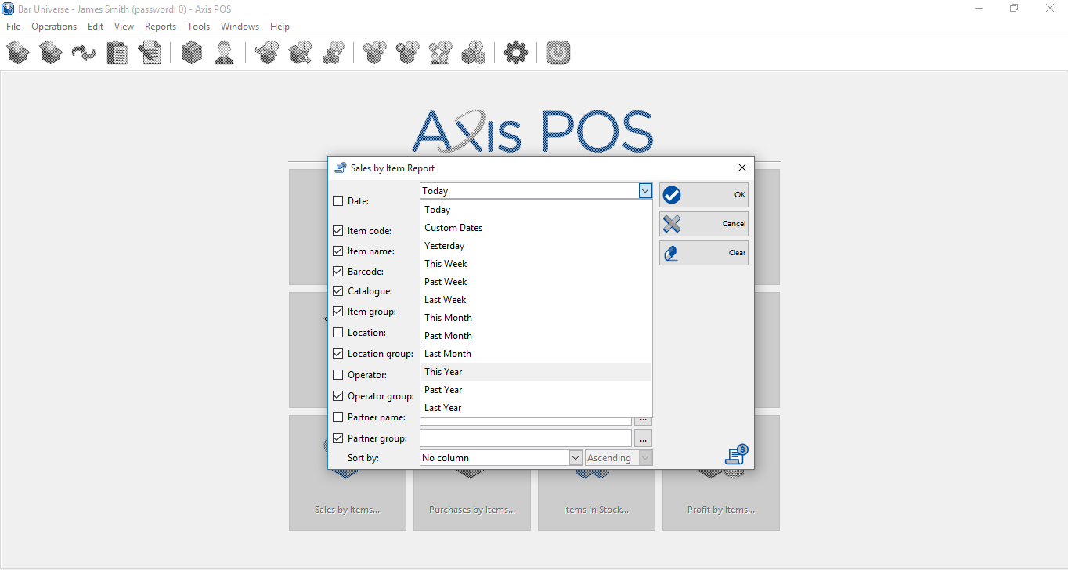Uncheck the Item name checkbox

[338, 251]
